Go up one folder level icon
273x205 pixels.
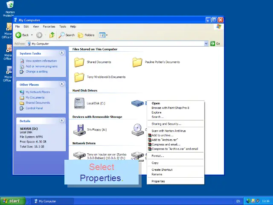coord(52,35)
